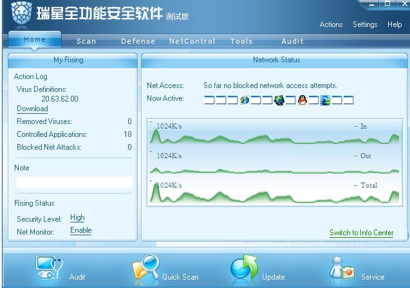The height and width of the screenshot is (288, 410).
Task: Start a Quick Scan via magnifier folder icon
Action: 146,267
